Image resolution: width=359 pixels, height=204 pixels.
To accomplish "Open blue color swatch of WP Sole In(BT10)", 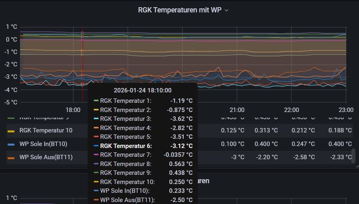I will pyautogui.click(x=11, y=144).
